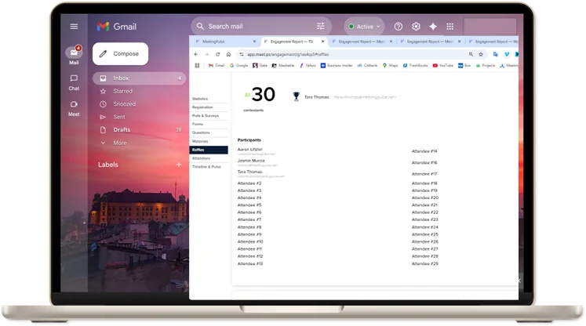Viewport: 586px width, 326px height.
Task: Click the Vimeo extension icon
Action: coord(507,55)
